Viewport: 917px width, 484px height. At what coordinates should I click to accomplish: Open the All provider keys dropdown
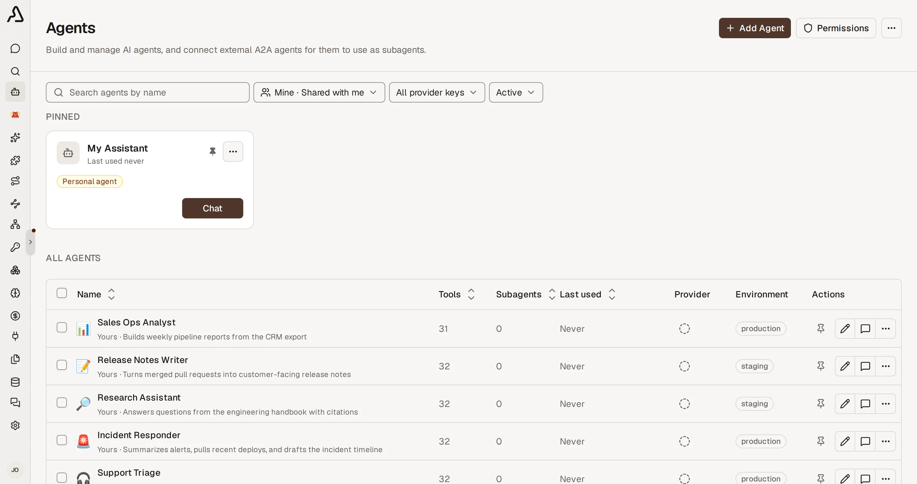point(437,92)
